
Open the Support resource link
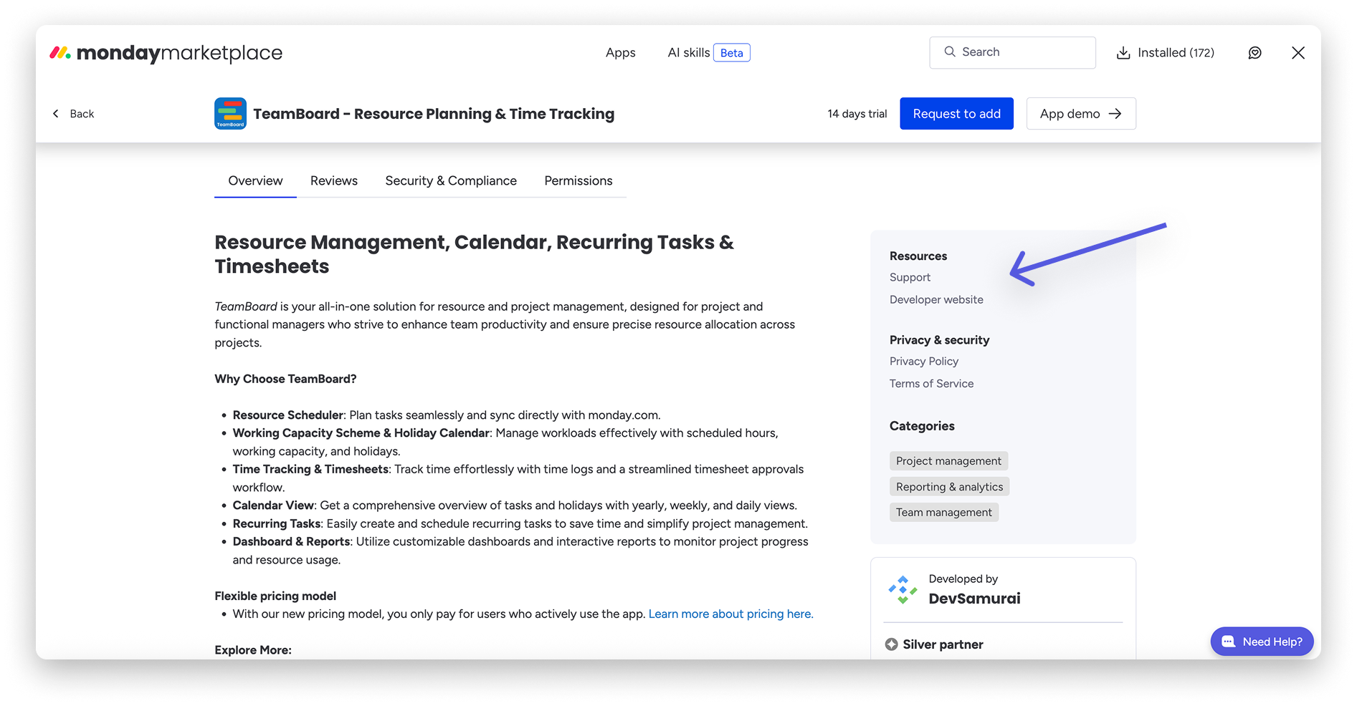(910, 278)
